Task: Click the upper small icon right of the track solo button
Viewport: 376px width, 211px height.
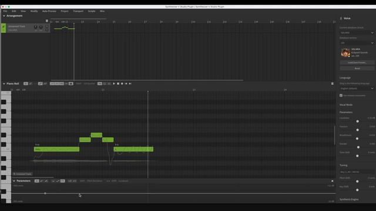Action: coord(47,26)
